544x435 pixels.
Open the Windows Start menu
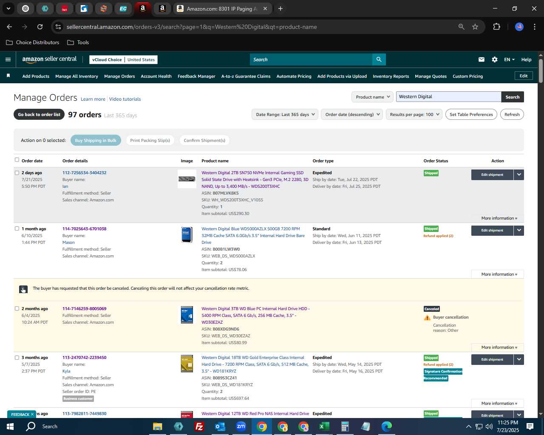10,427
